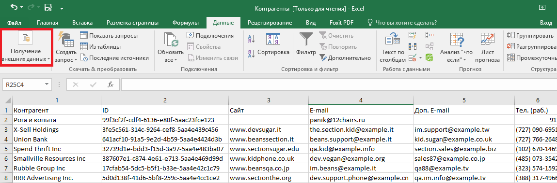557x183 pixels.
Task: Switch to the Вид tab
Action: click(x=311, y=23)
